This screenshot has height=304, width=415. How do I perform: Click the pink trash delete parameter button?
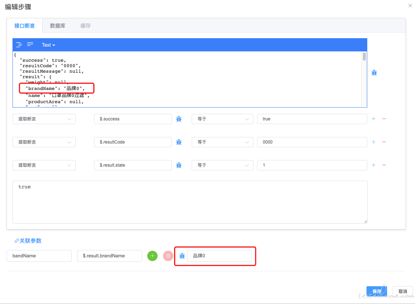(168, 256)
